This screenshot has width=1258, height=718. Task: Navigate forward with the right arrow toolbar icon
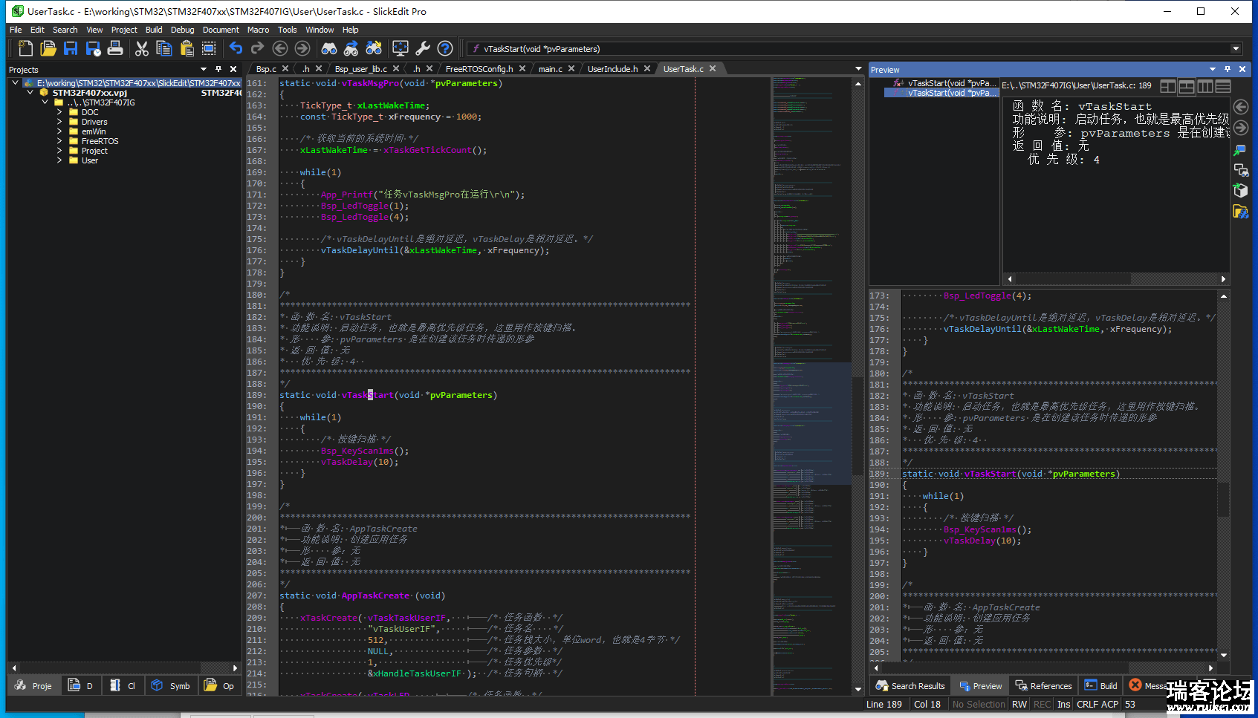(302, 48)
